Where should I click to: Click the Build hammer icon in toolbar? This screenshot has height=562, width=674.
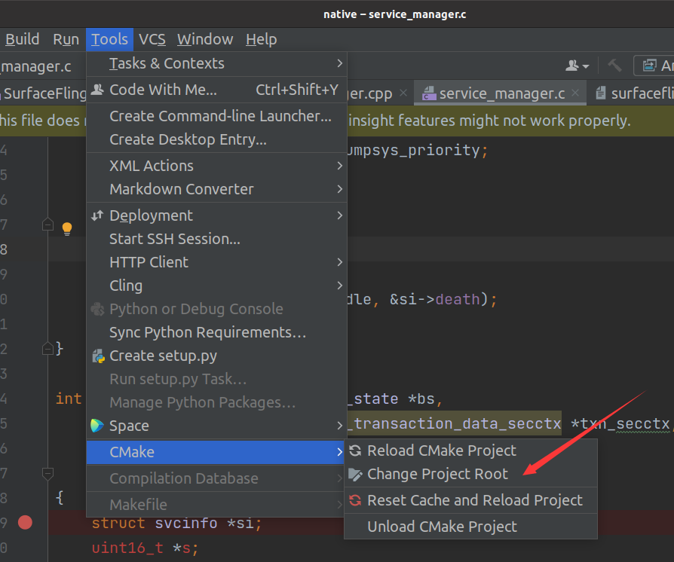point(614,66)
